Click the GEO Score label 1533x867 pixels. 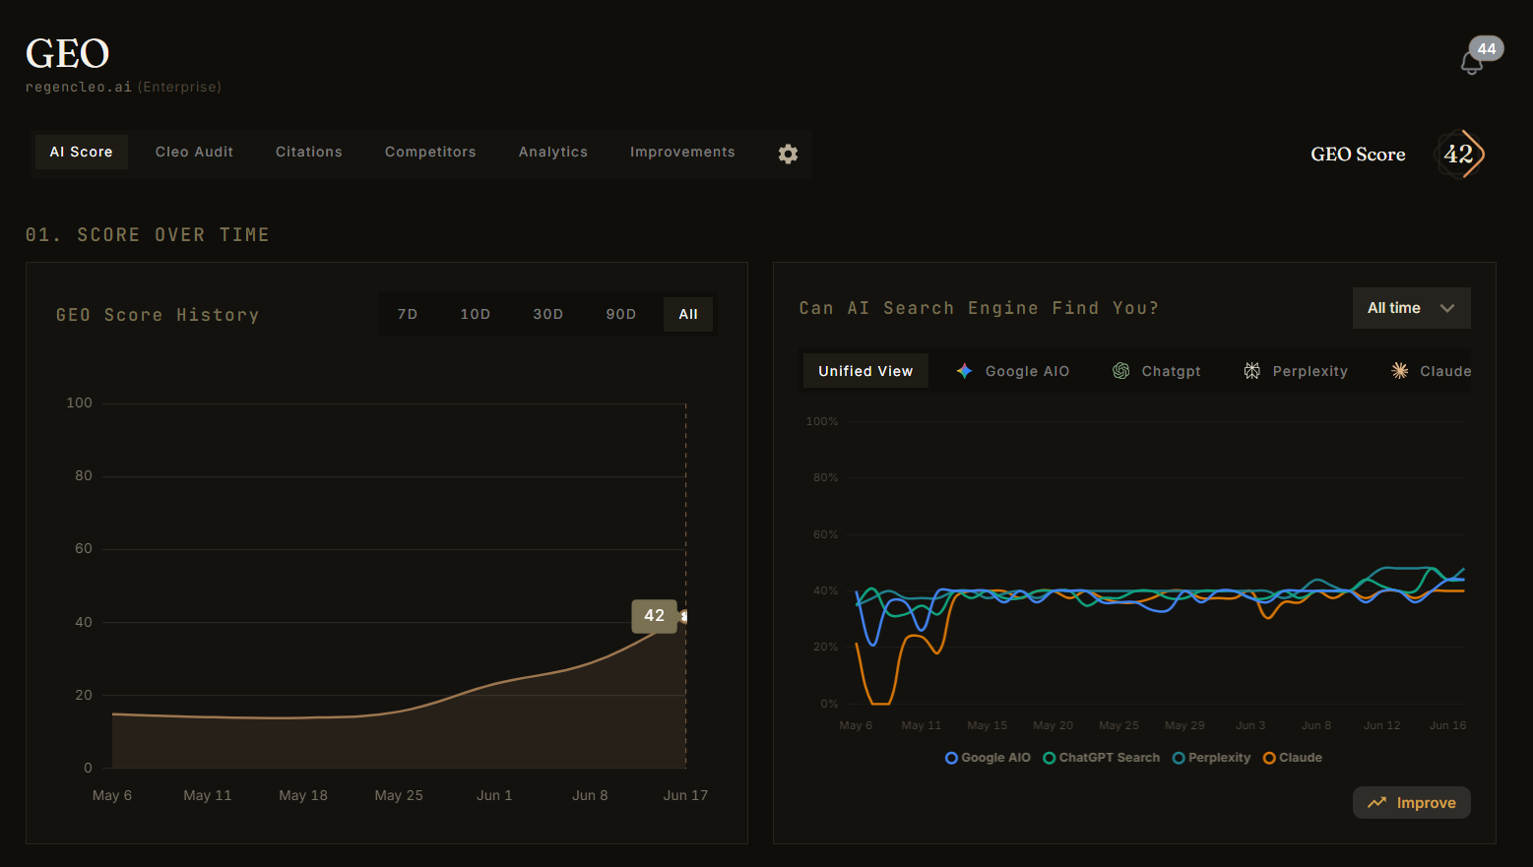(x=1358, y=154)
